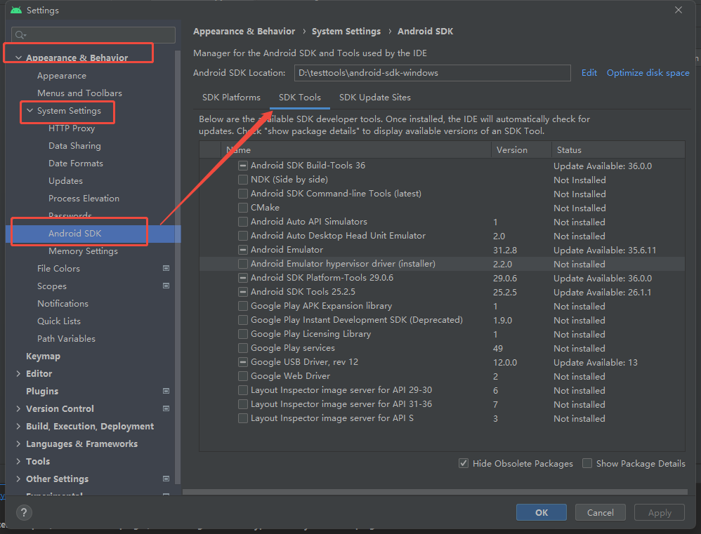Screen dimensions: 701x534
Task: Click the project-level icon next to Scopes
Action: (166, 286)
